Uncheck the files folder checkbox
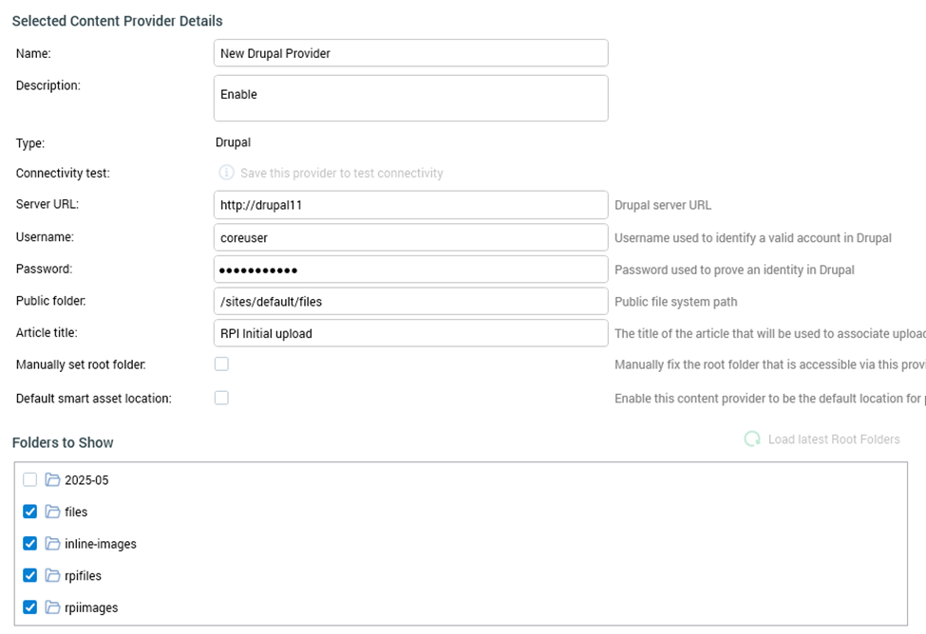Viewport: 926px width, 634px height. (30, 512)
